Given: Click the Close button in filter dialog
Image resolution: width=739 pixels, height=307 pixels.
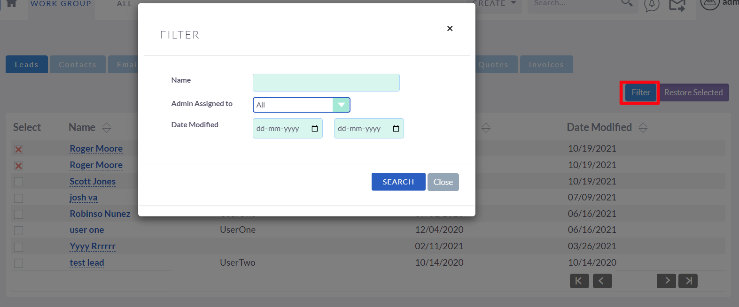Looking at the screenshot, I should 443,182.
